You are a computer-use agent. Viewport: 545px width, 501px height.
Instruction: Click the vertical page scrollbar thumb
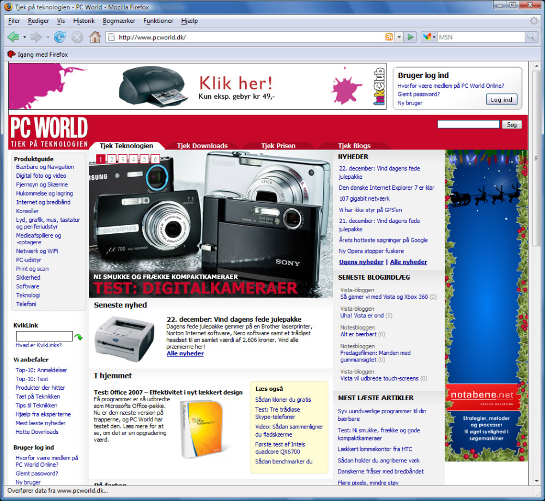(537, 158)
